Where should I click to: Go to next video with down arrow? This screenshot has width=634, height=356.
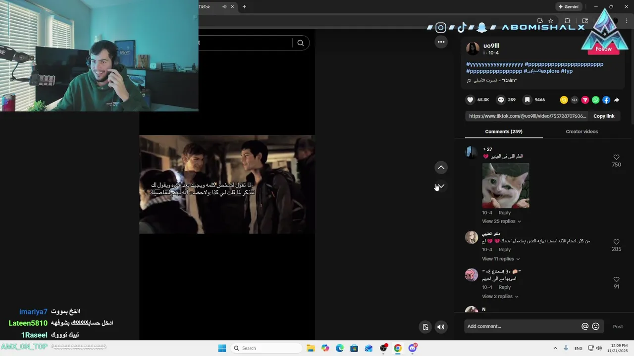click(x=441, y=186)
